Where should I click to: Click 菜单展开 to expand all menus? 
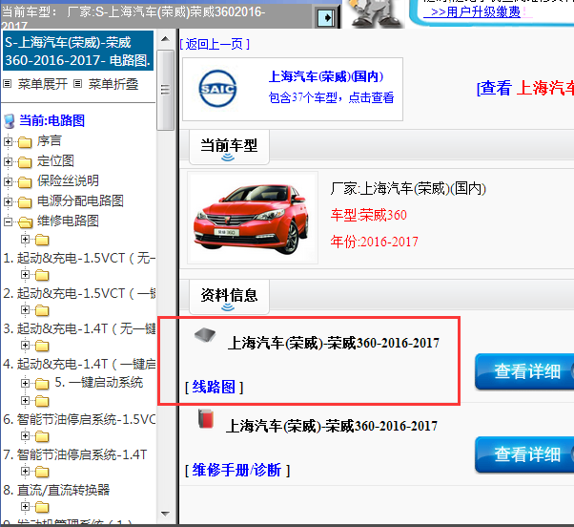43,84
